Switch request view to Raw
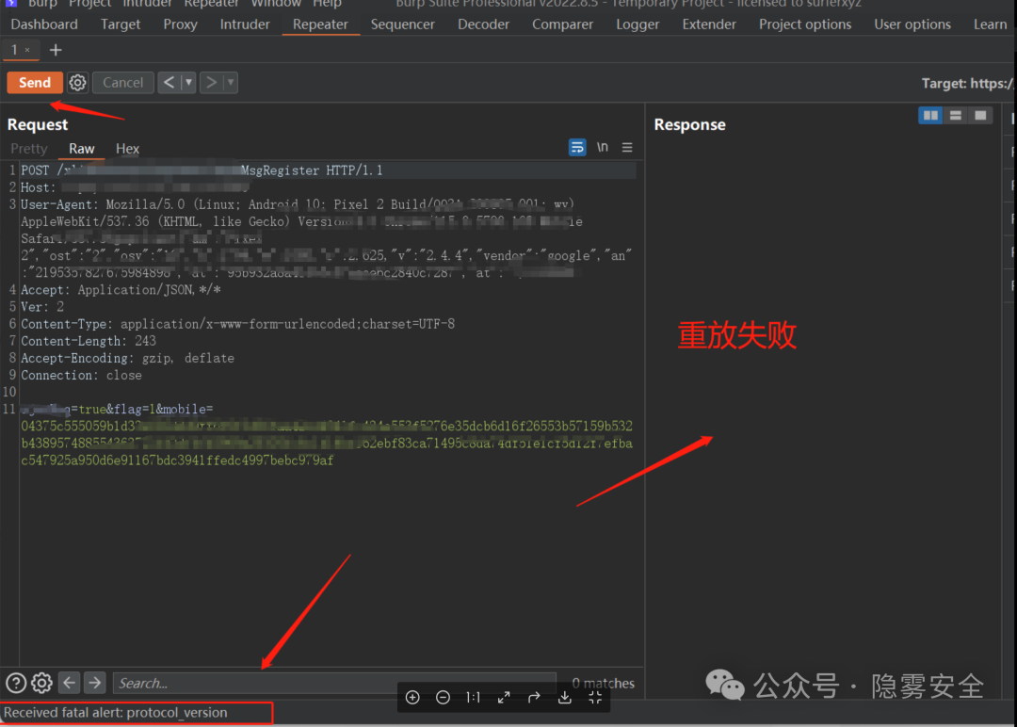This screenshot has height=727, width=1017. point(82,149)
